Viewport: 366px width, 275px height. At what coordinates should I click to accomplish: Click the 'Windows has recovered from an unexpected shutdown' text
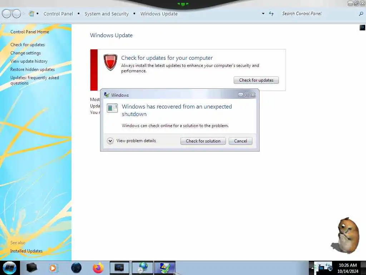[x=177, y=110]
